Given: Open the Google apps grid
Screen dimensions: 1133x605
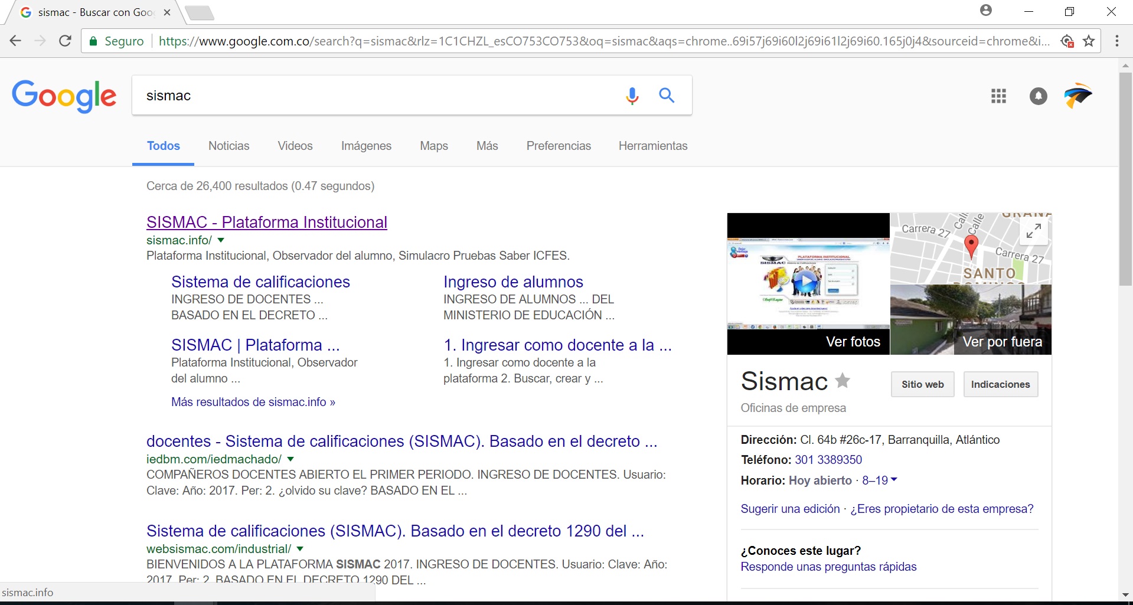Looking at the screenshot, I should point(998,96).
